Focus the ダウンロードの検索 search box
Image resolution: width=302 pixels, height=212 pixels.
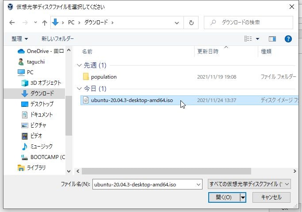point(248,23)
